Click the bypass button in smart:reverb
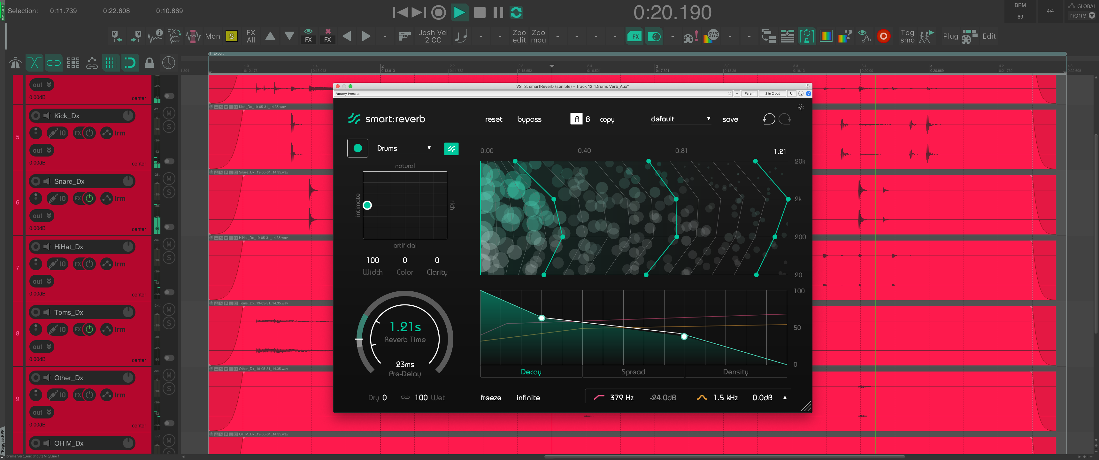The height and width of the screenshot is (460, 1099). (529, 119)
